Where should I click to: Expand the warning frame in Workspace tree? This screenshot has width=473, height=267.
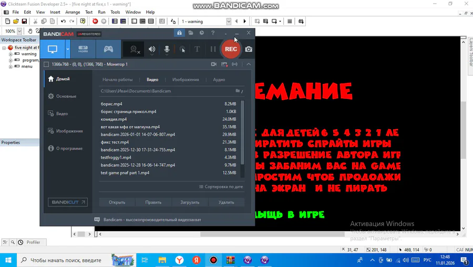[11, 54]
